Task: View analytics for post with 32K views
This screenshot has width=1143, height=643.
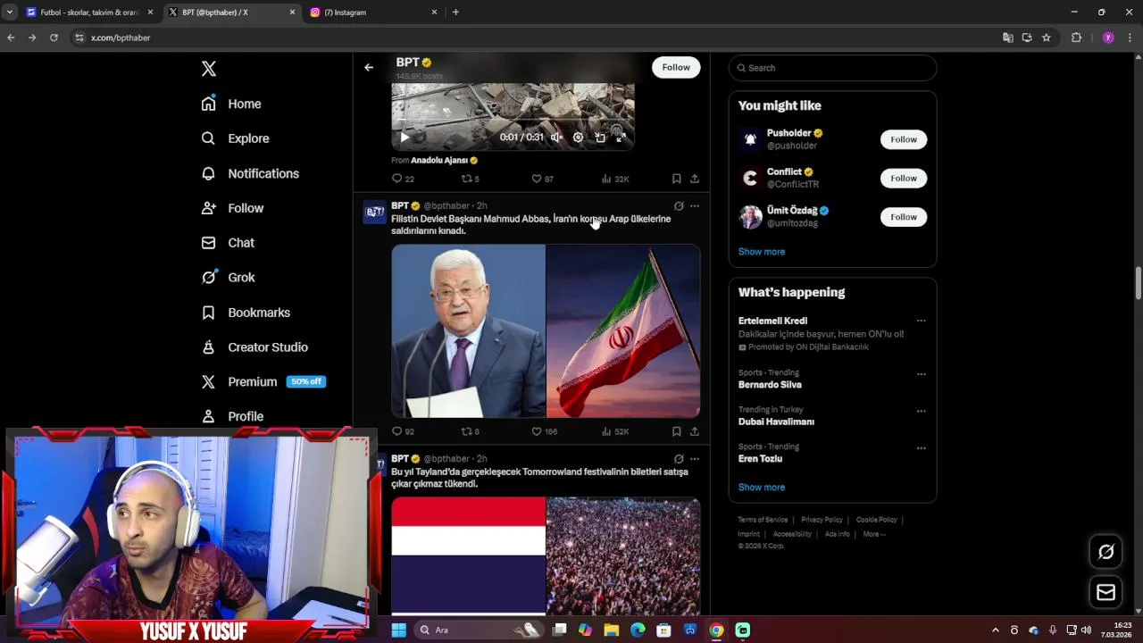Action: 615,179
